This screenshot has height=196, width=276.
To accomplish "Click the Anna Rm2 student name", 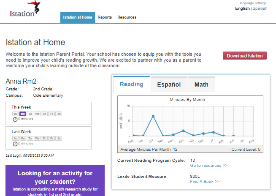I will (21, 81).
